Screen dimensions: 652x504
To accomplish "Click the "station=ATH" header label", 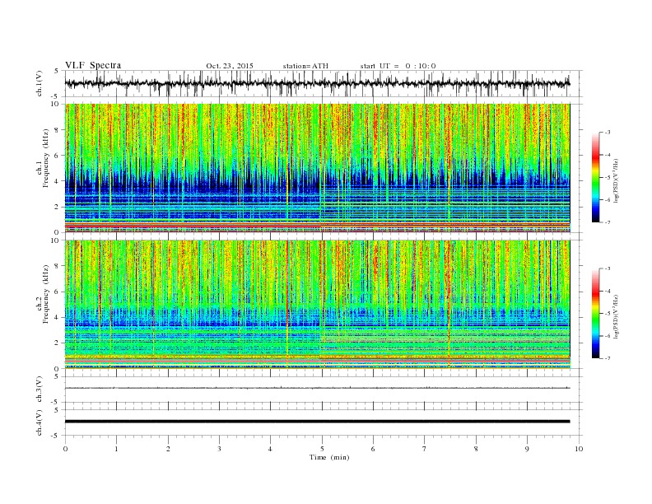I will pos(305,66).
